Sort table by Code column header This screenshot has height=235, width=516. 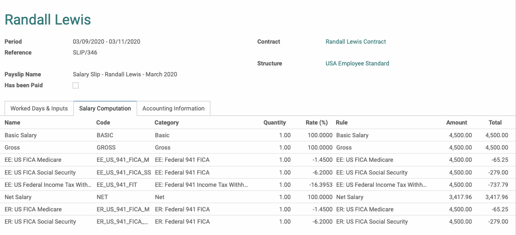point(103,123)
